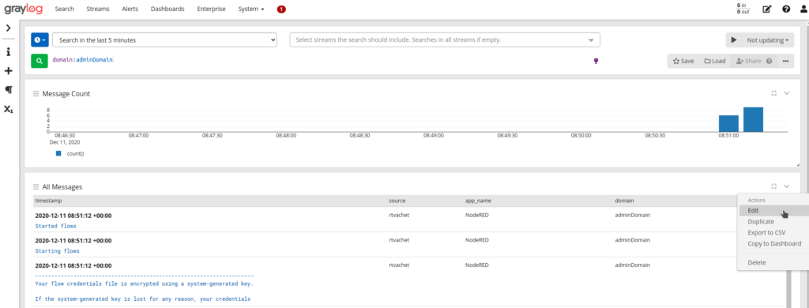Open the description info sidebar icon
Viewport: 809px width, 308px height.
8,52
